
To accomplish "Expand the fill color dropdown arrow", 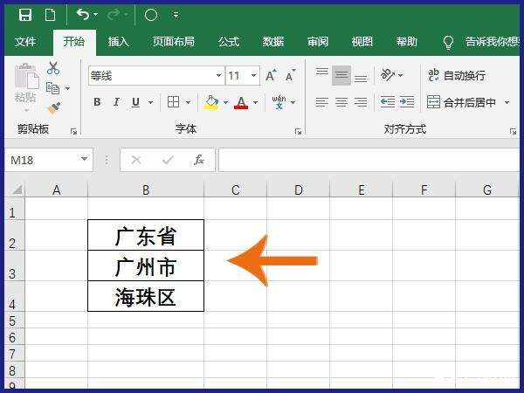I will 225,102.
